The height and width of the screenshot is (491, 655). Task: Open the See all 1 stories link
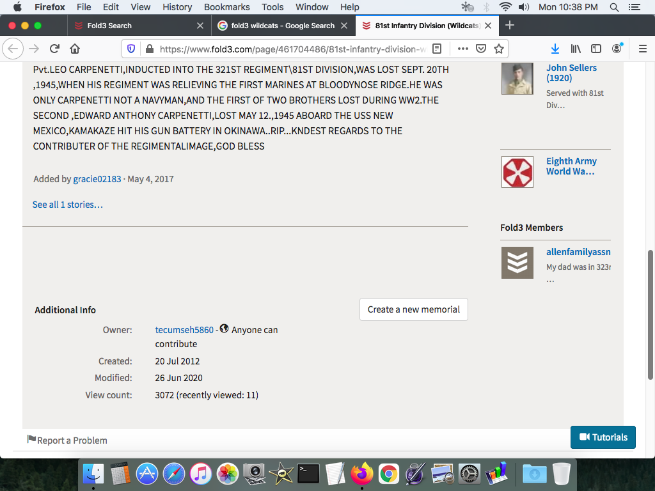pyautogui.click(x=67, y=205)
